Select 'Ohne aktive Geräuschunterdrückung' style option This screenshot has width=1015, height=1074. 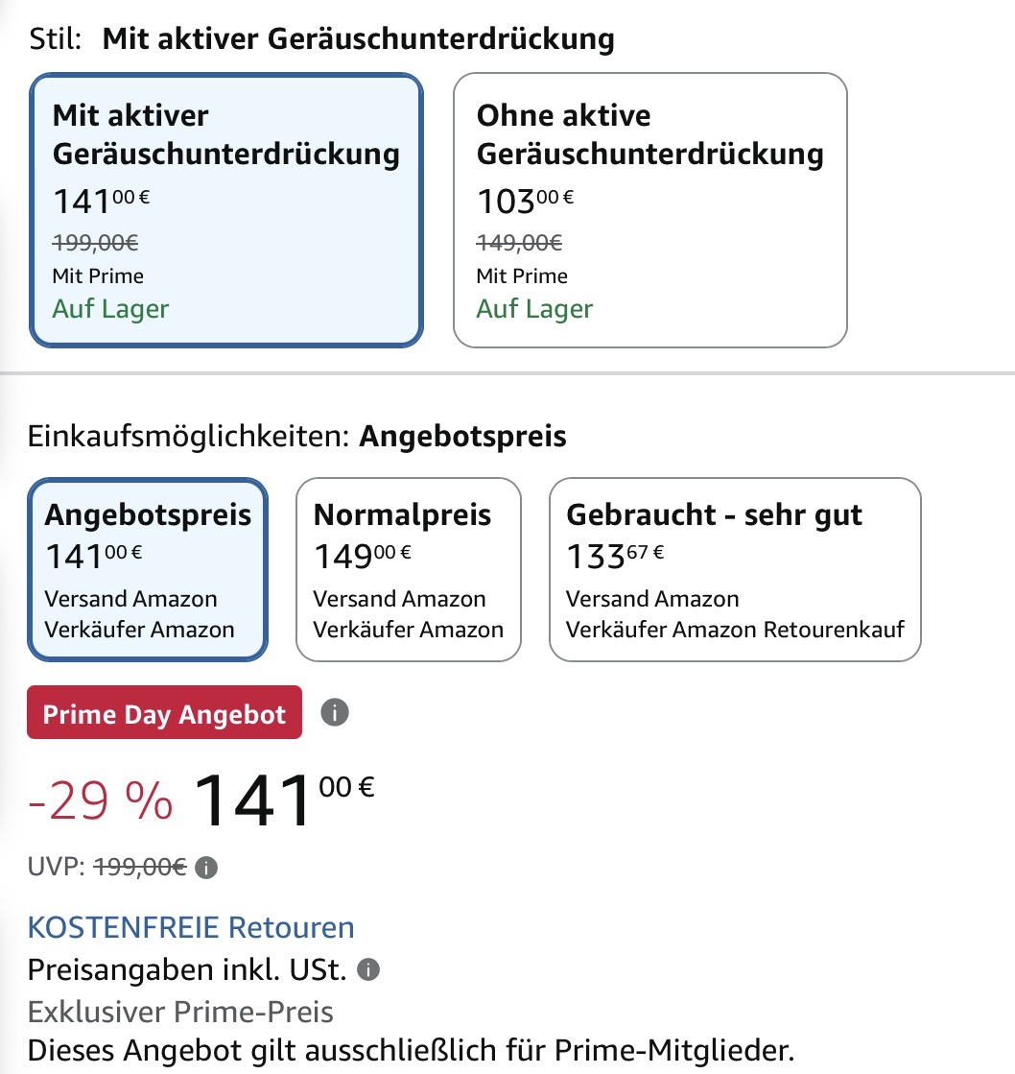[650, 210]
